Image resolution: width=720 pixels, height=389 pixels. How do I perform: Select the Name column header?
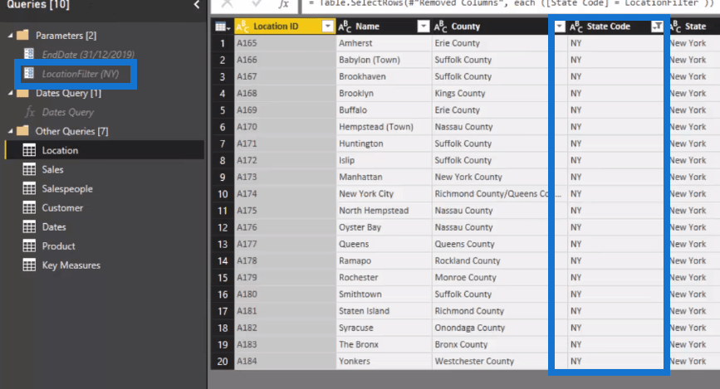pos(367,27)
